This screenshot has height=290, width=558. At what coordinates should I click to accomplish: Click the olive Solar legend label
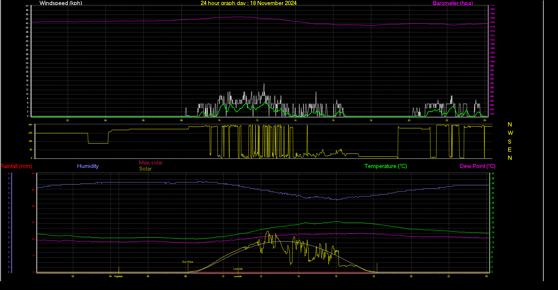(145, 169)
